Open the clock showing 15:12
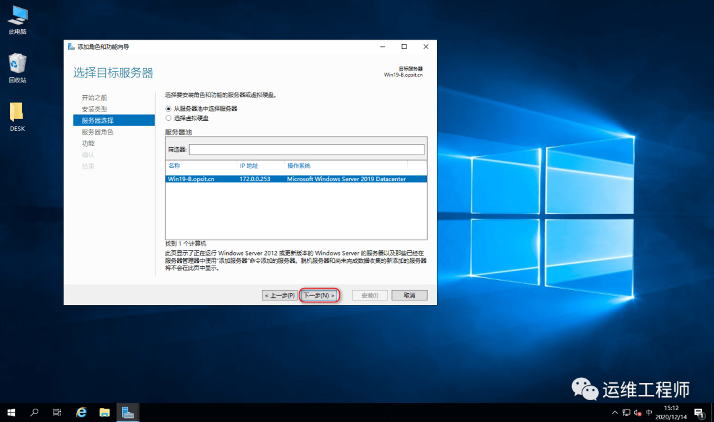Image resolution: width=714 pixels, height=422 pixels. (x=671, y=413)
